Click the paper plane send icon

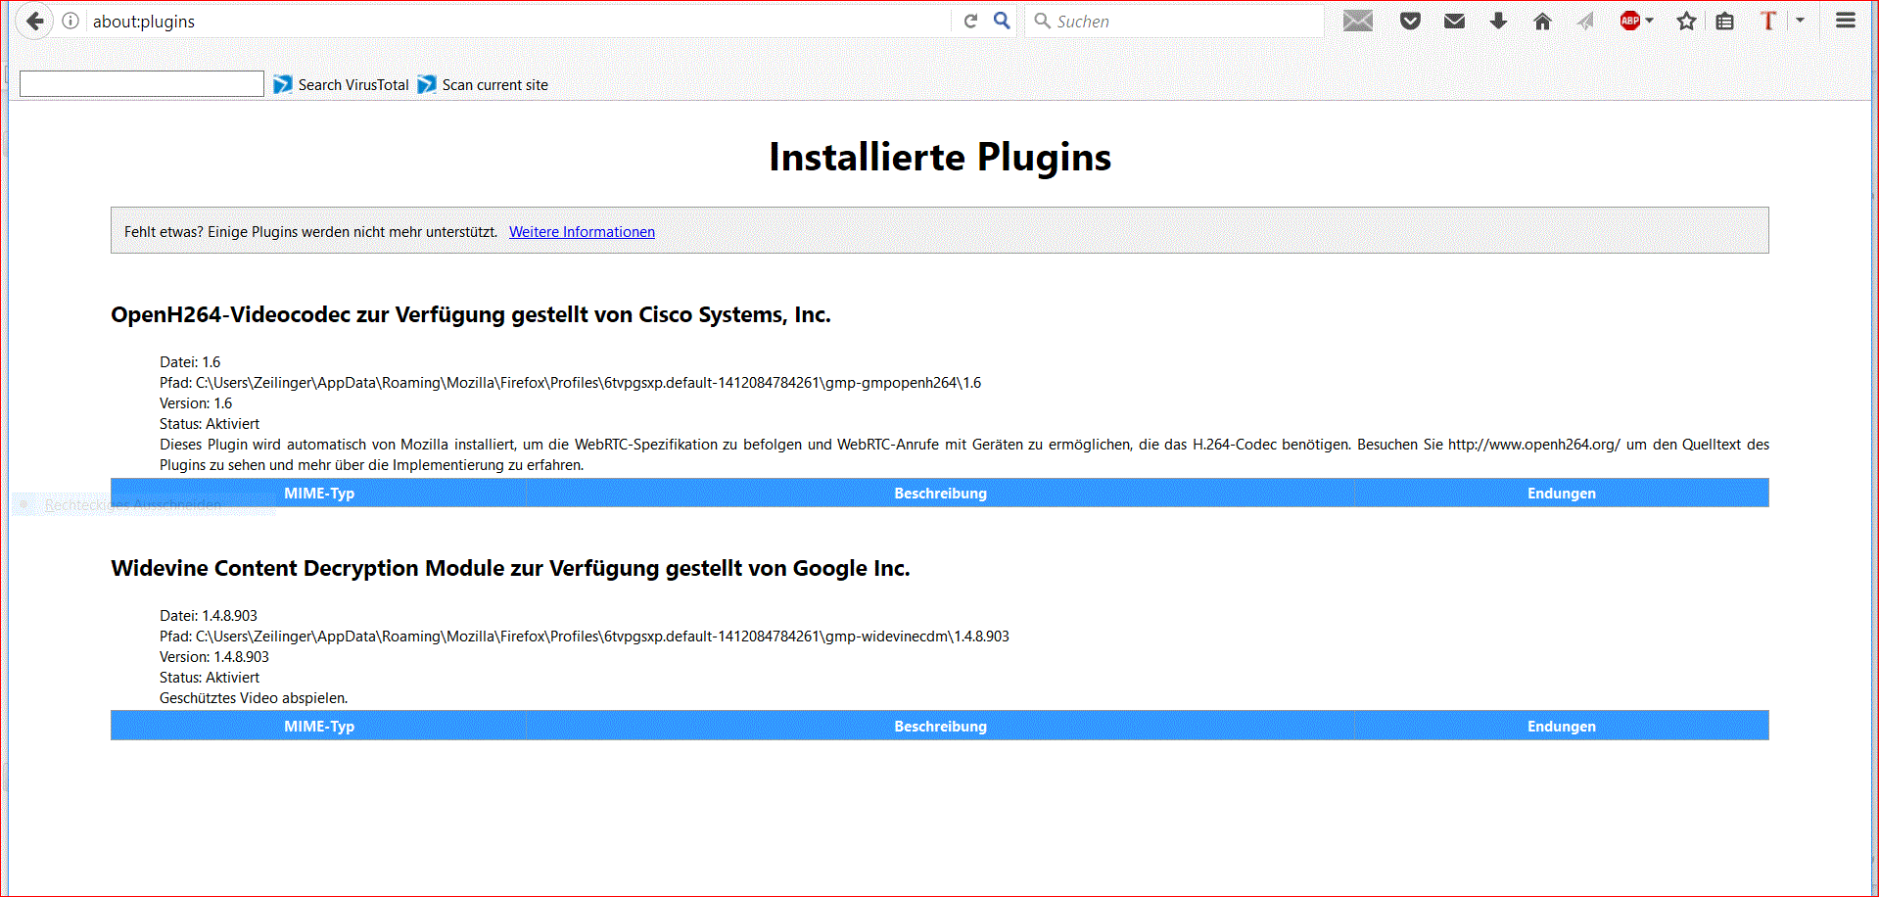coord(1586,21)
